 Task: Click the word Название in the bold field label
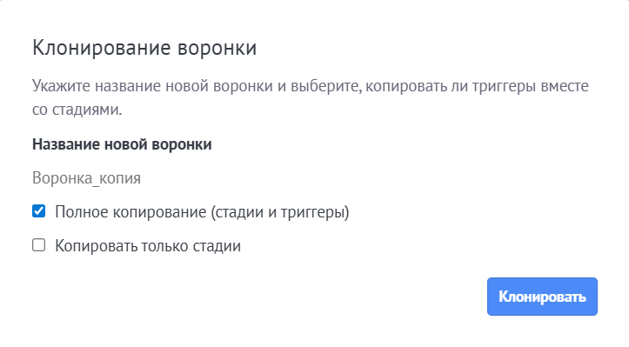point(66,144)
